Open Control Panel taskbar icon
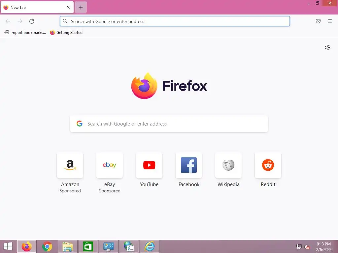This screenshot has height=253, width=338. (108, 246)
